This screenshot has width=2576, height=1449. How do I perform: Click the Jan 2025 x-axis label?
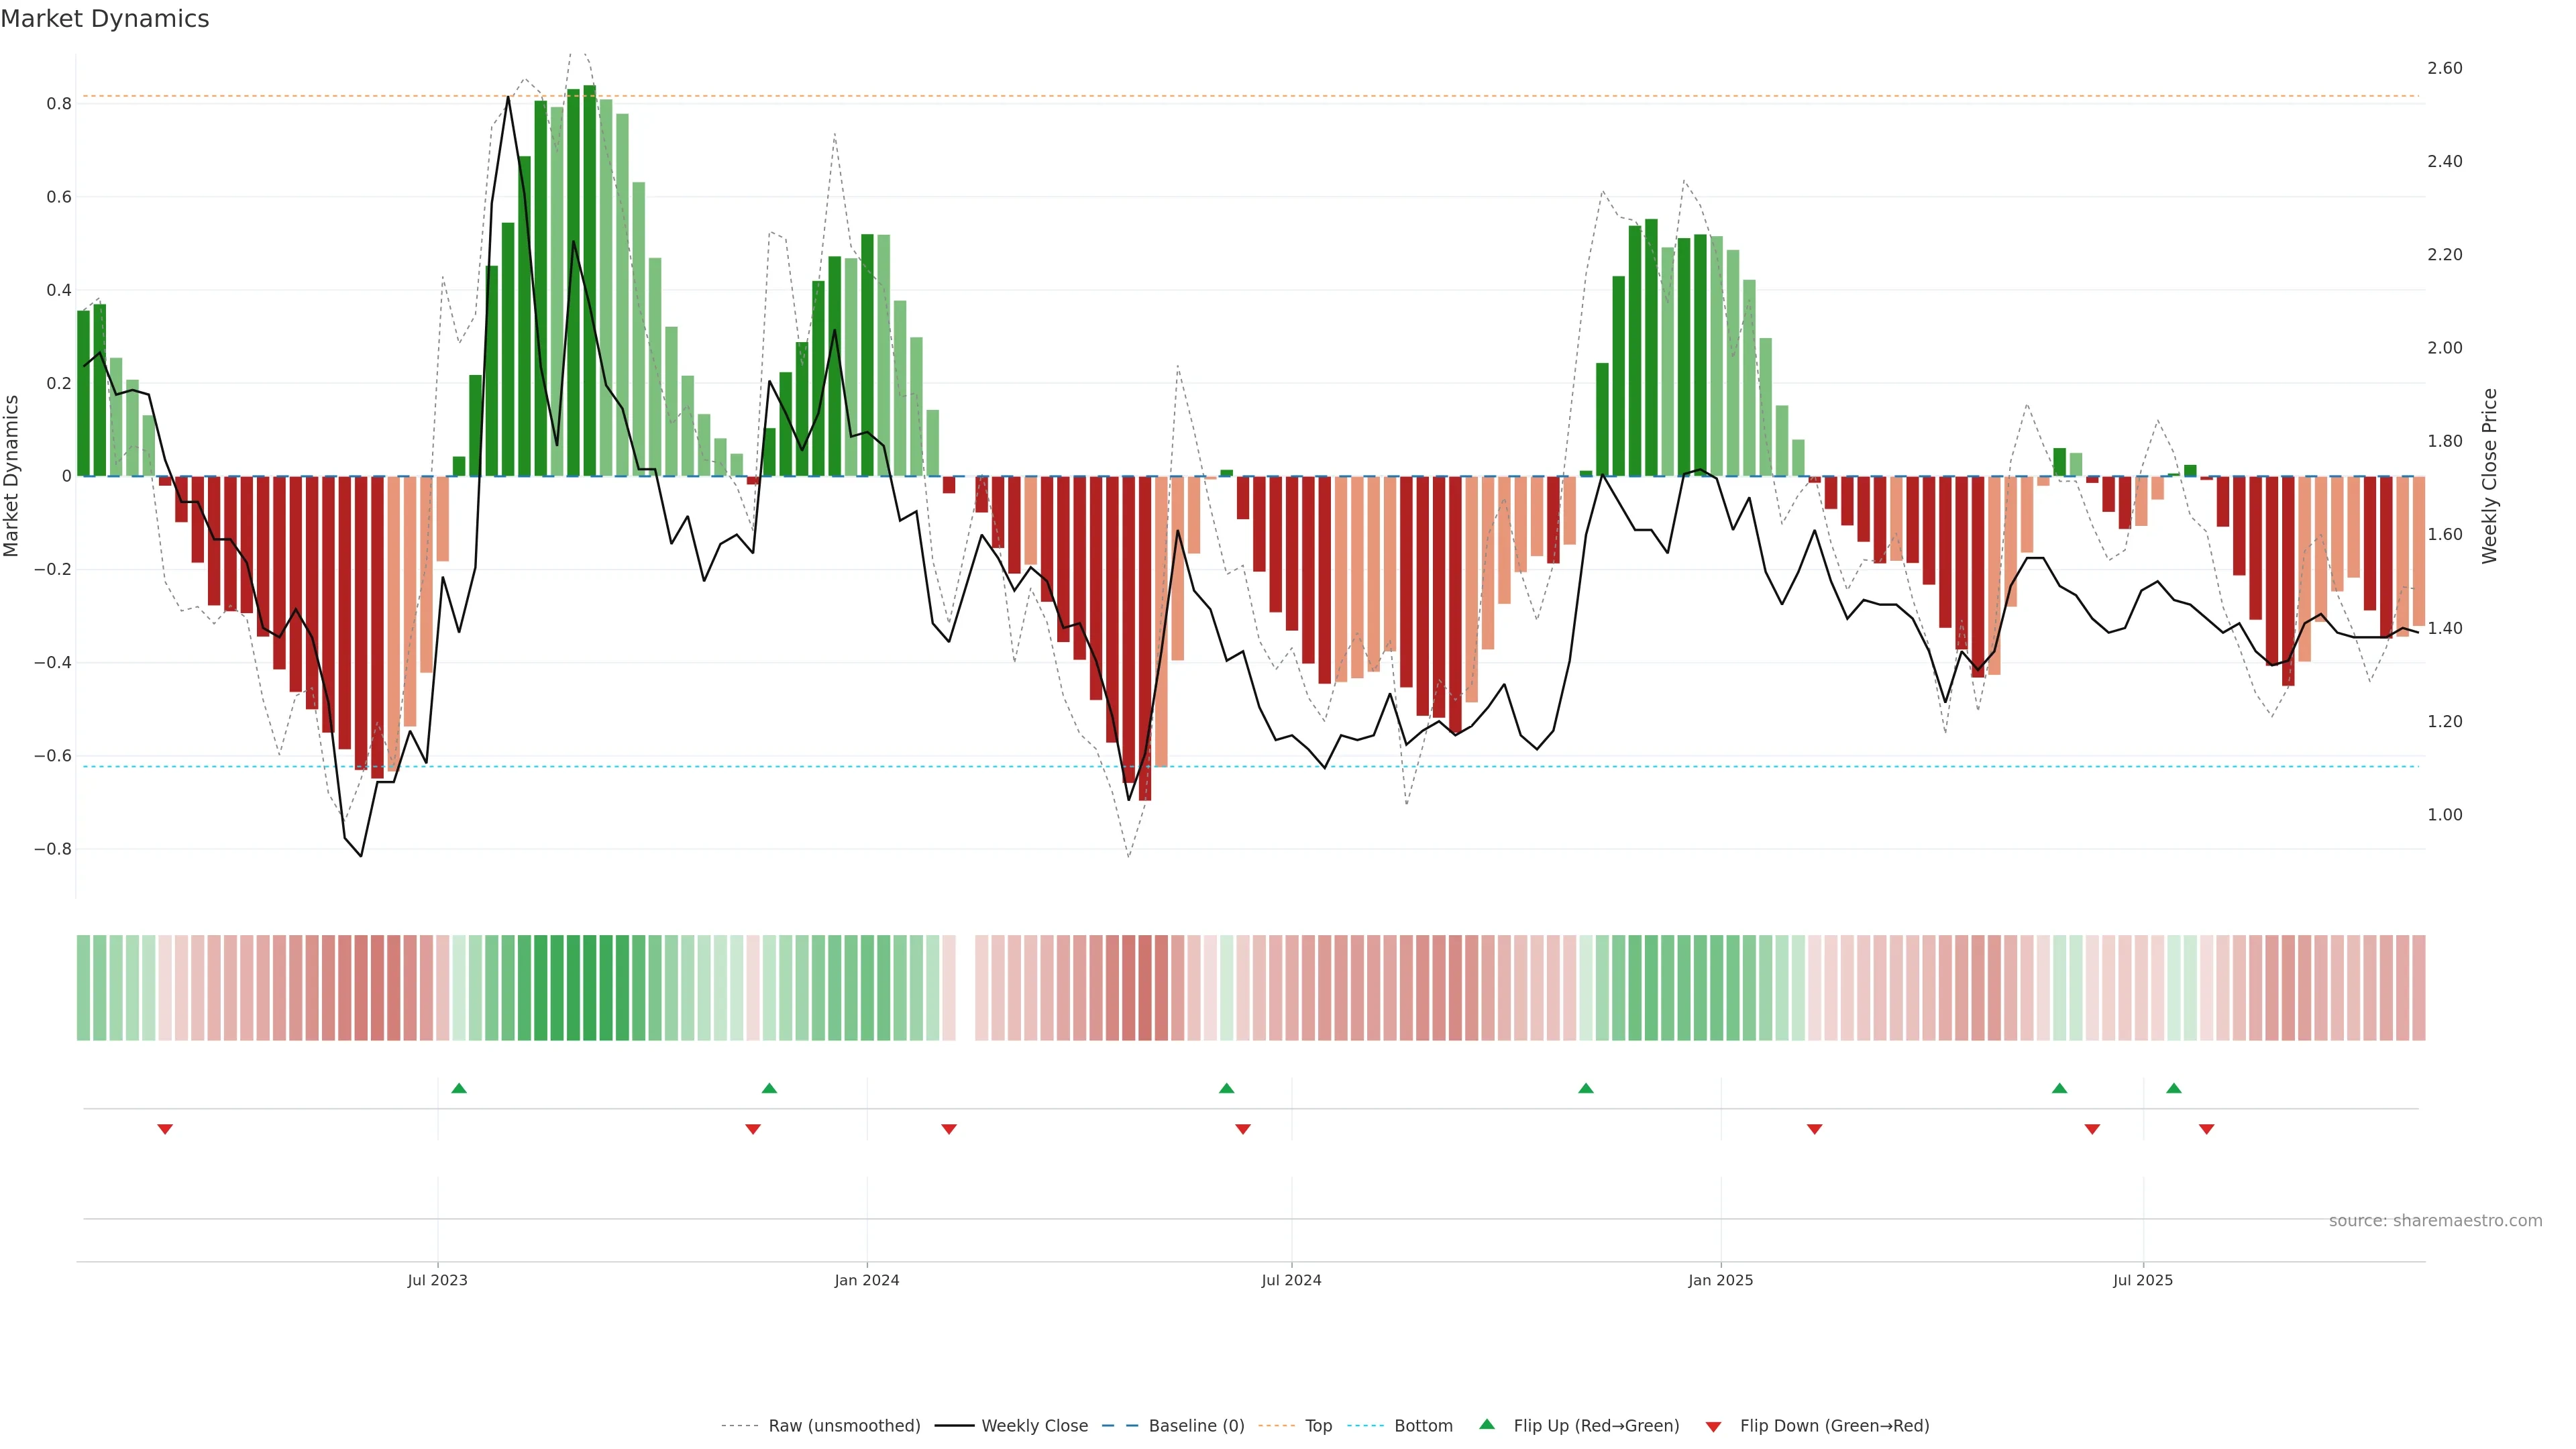tap(1720, 1280)
